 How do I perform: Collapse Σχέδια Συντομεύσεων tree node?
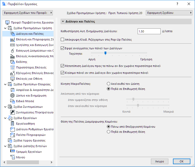click(x=5, y=107)
